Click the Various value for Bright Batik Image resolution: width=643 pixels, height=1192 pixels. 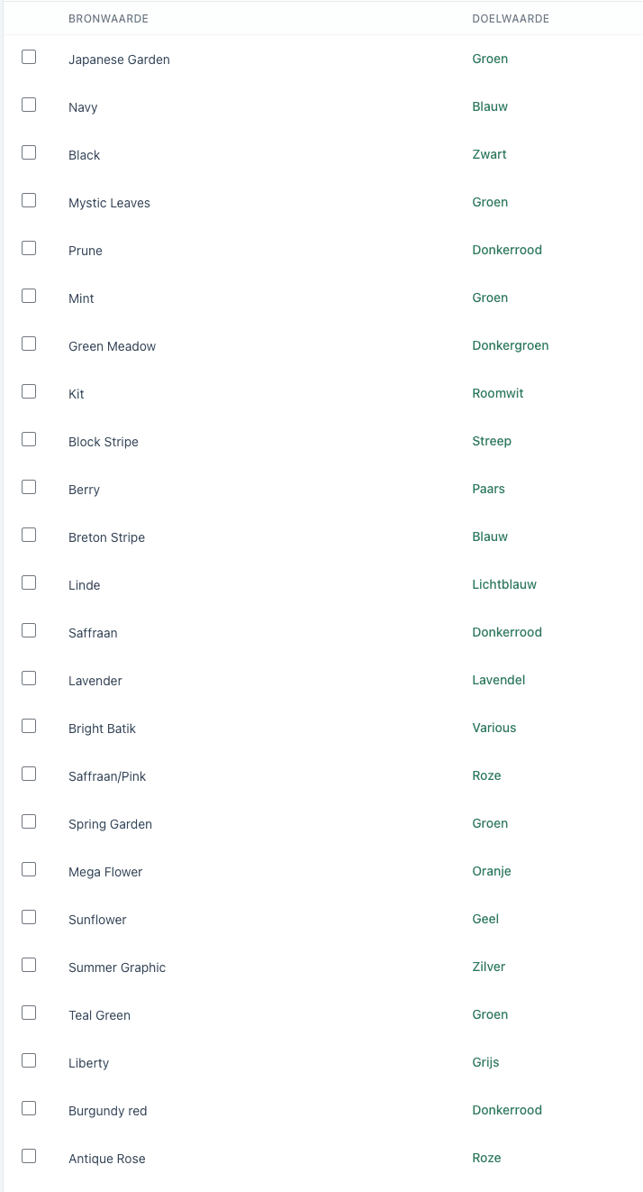[494, 728]
